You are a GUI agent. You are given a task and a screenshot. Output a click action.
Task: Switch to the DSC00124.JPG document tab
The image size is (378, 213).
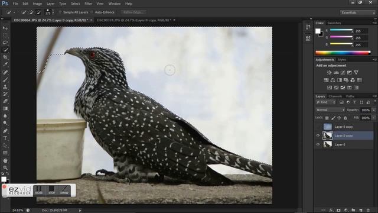click(x=134, y=20)
